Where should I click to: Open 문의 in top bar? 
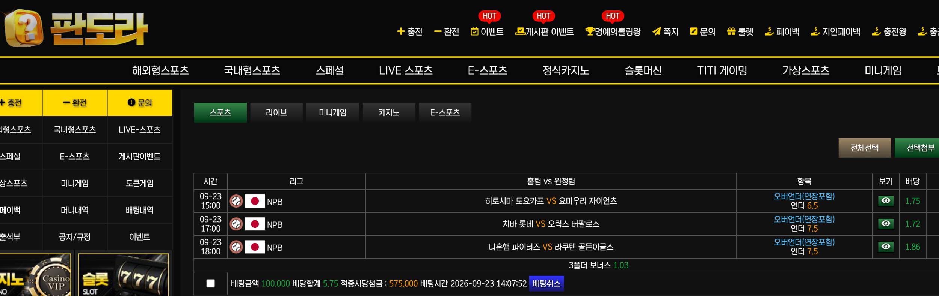click(703, 32)
